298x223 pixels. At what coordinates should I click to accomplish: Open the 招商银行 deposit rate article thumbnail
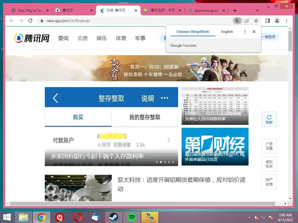215,106
